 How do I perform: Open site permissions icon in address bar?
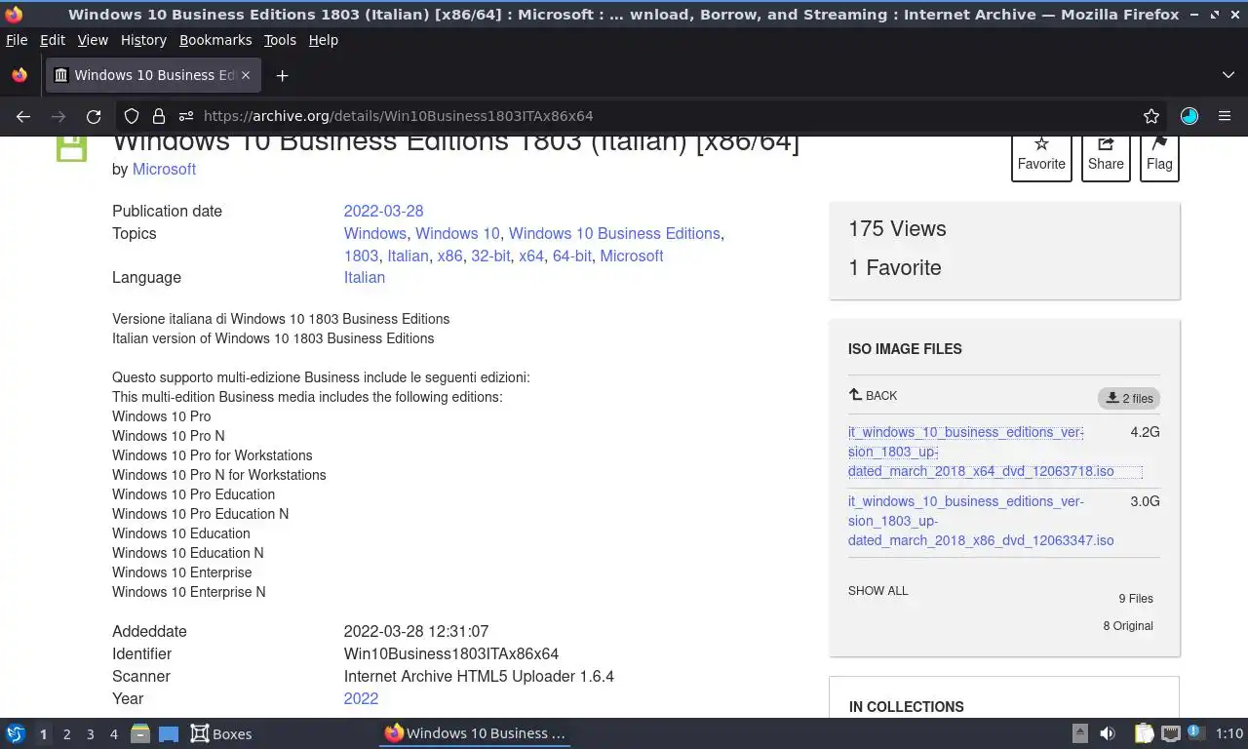185,116
